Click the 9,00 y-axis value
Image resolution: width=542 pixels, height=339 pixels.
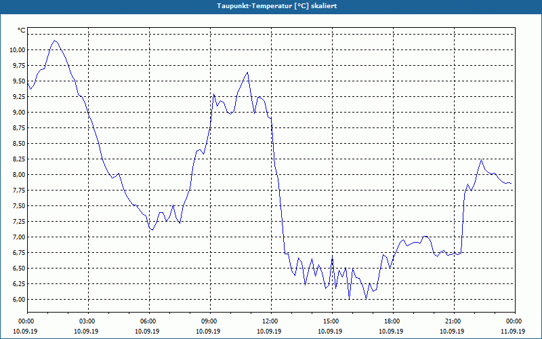click(18, 112)
